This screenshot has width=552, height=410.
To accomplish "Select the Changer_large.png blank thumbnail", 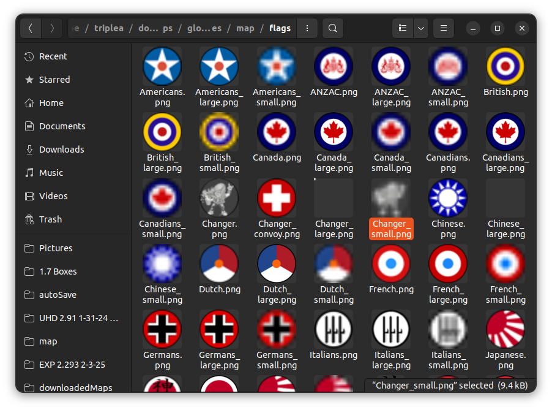I will click(x=334, y=198).
